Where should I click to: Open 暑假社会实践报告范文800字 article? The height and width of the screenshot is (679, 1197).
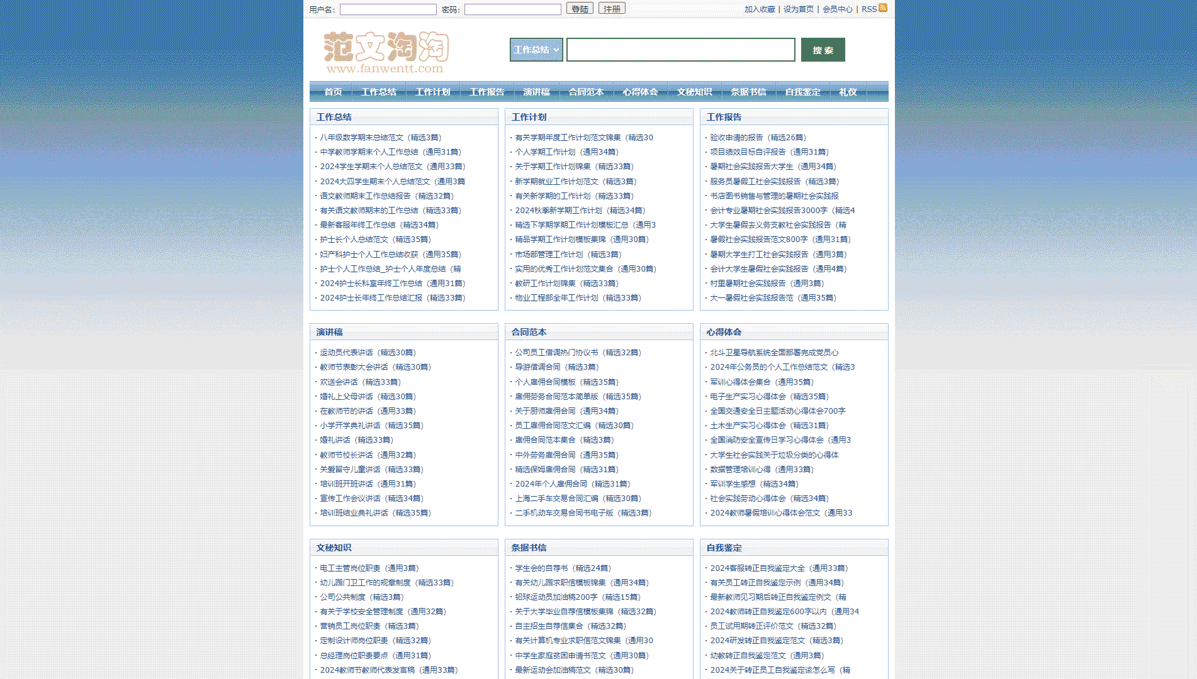point(780,240)
